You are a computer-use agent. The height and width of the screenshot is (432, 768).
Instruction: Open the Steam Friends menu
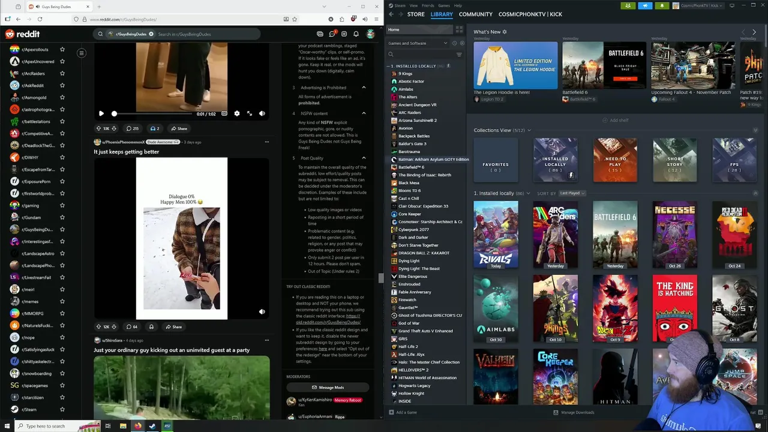(x=428, y=5)
